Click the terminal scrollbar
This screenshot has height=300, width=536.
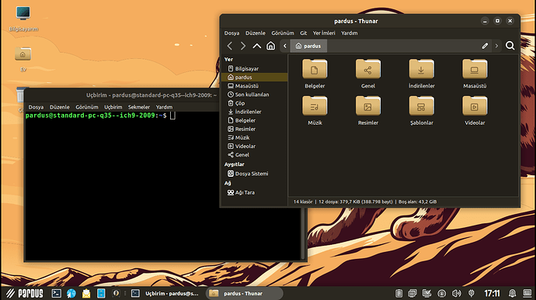point(303,234)
